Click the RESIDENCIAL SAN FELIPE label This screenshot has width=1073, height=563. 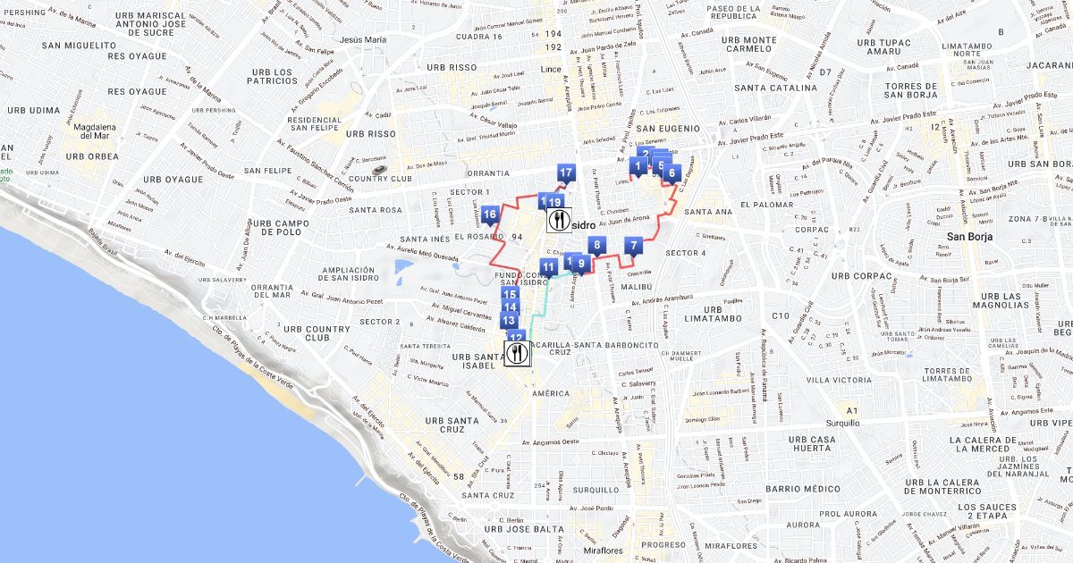(315, 123)
